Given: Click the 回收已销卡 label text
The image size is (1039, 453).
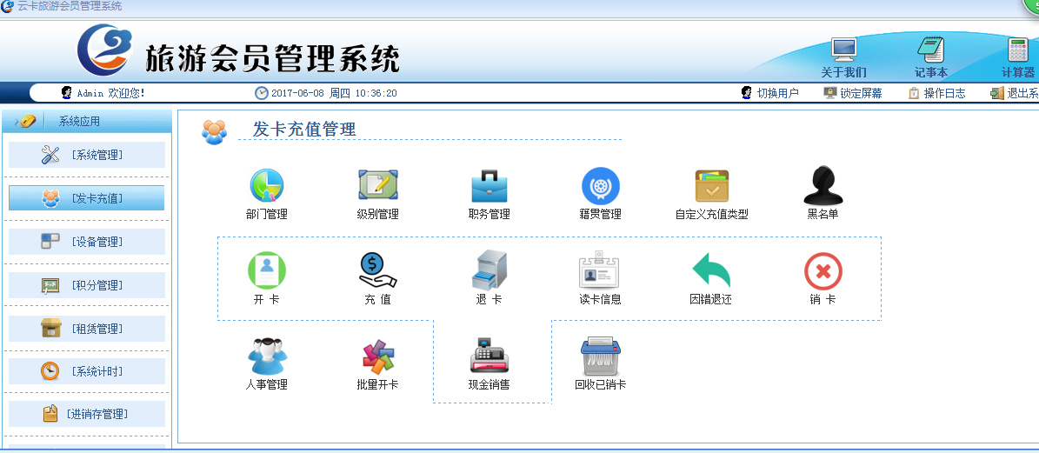Looking at the screenshot, I should click(600, 384).
